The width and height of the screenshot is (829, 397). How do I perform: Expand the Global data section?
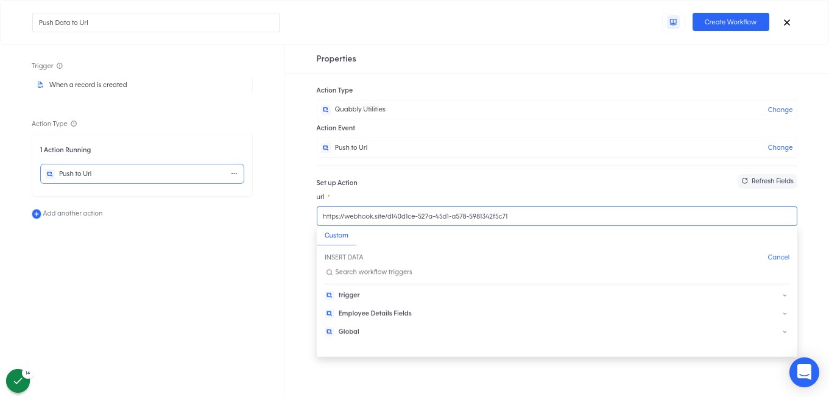click(785, 332)
